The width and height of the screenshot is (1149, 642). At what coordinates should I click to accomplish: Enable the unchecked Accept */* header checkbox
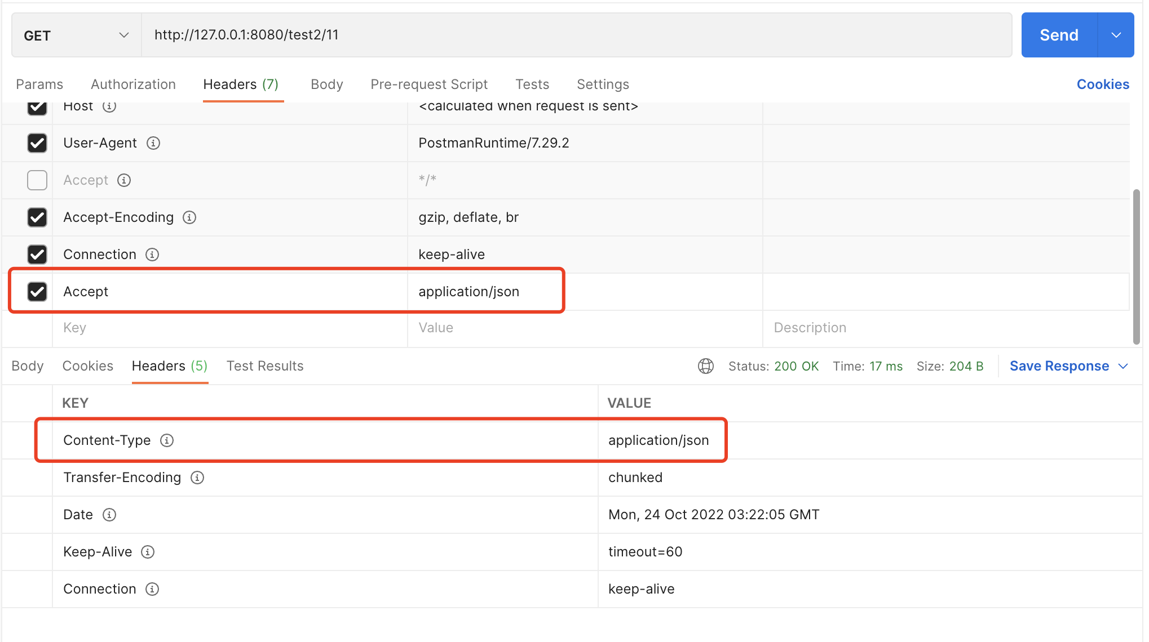pos(37,180)
